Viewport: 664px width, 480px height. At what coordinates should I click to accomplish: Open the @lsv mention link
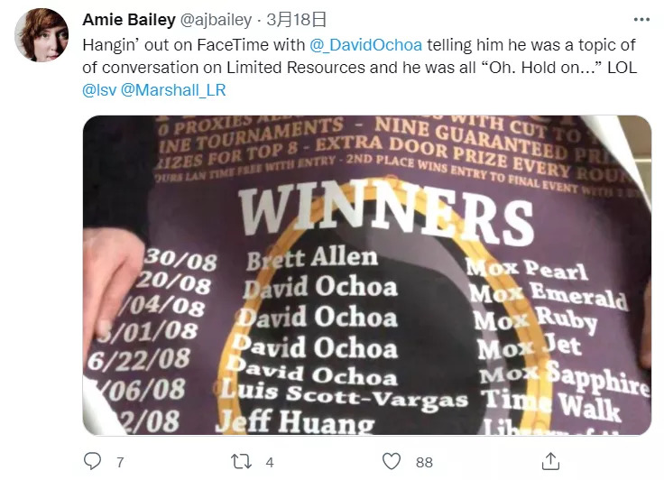[x=99, y=90]
